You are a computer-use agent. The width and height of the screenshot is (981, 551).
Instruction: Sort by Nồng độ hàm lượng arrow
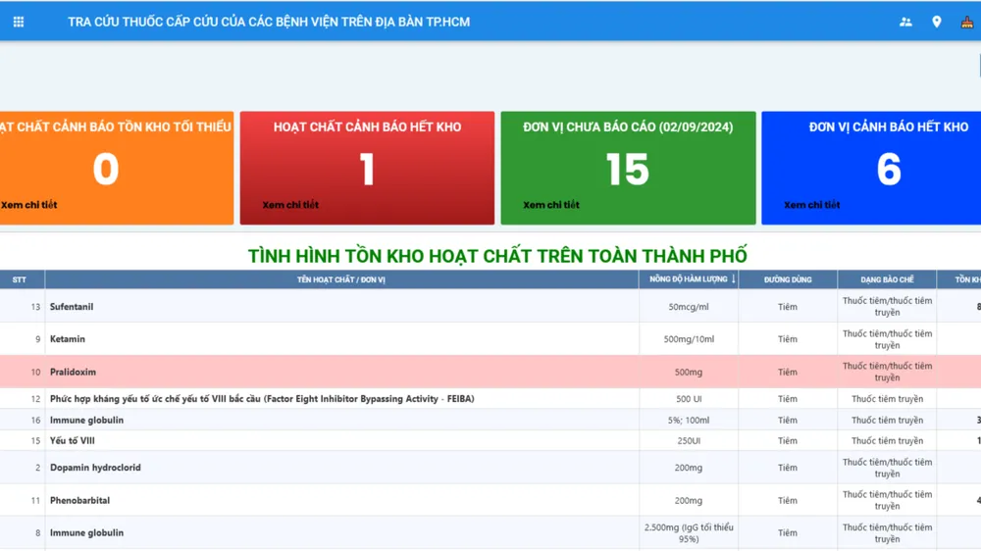pos(733,279)
